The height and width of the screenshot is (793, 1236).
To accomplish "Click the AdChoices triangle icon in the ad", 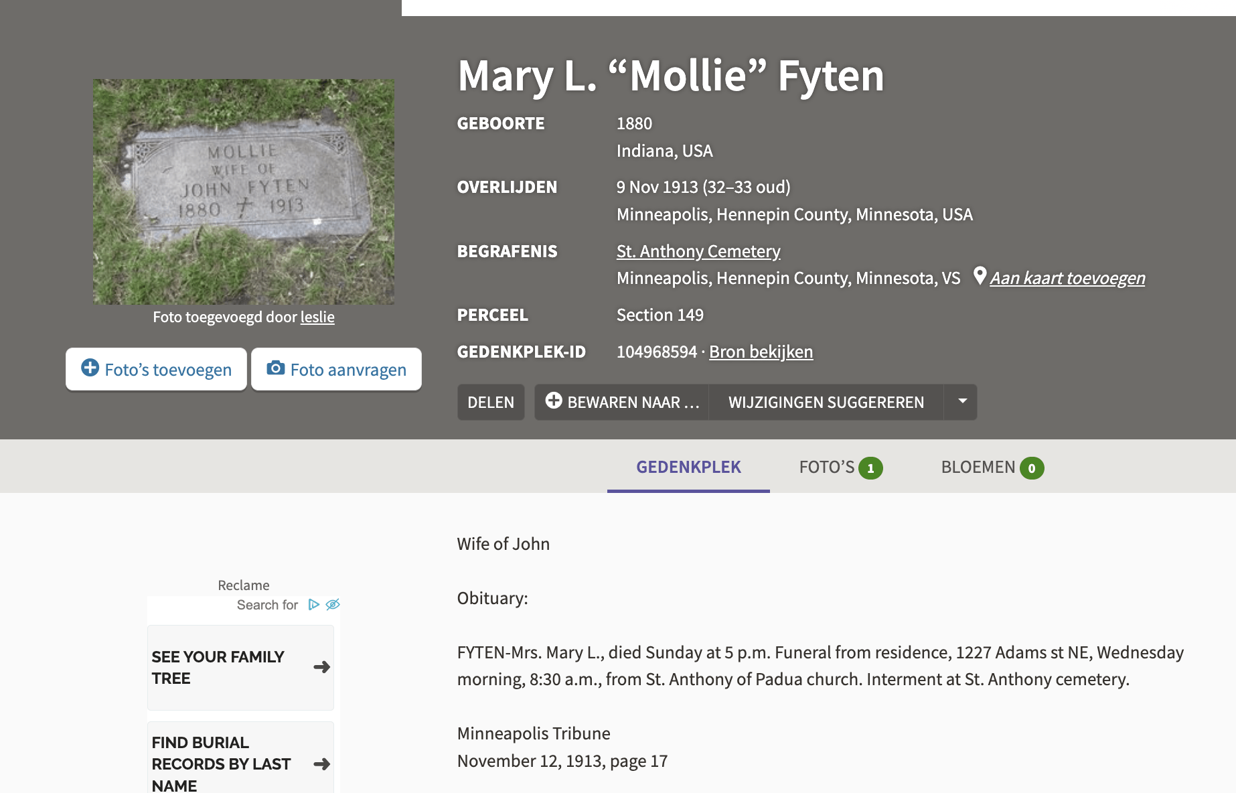I will click(x=313, y=605).
